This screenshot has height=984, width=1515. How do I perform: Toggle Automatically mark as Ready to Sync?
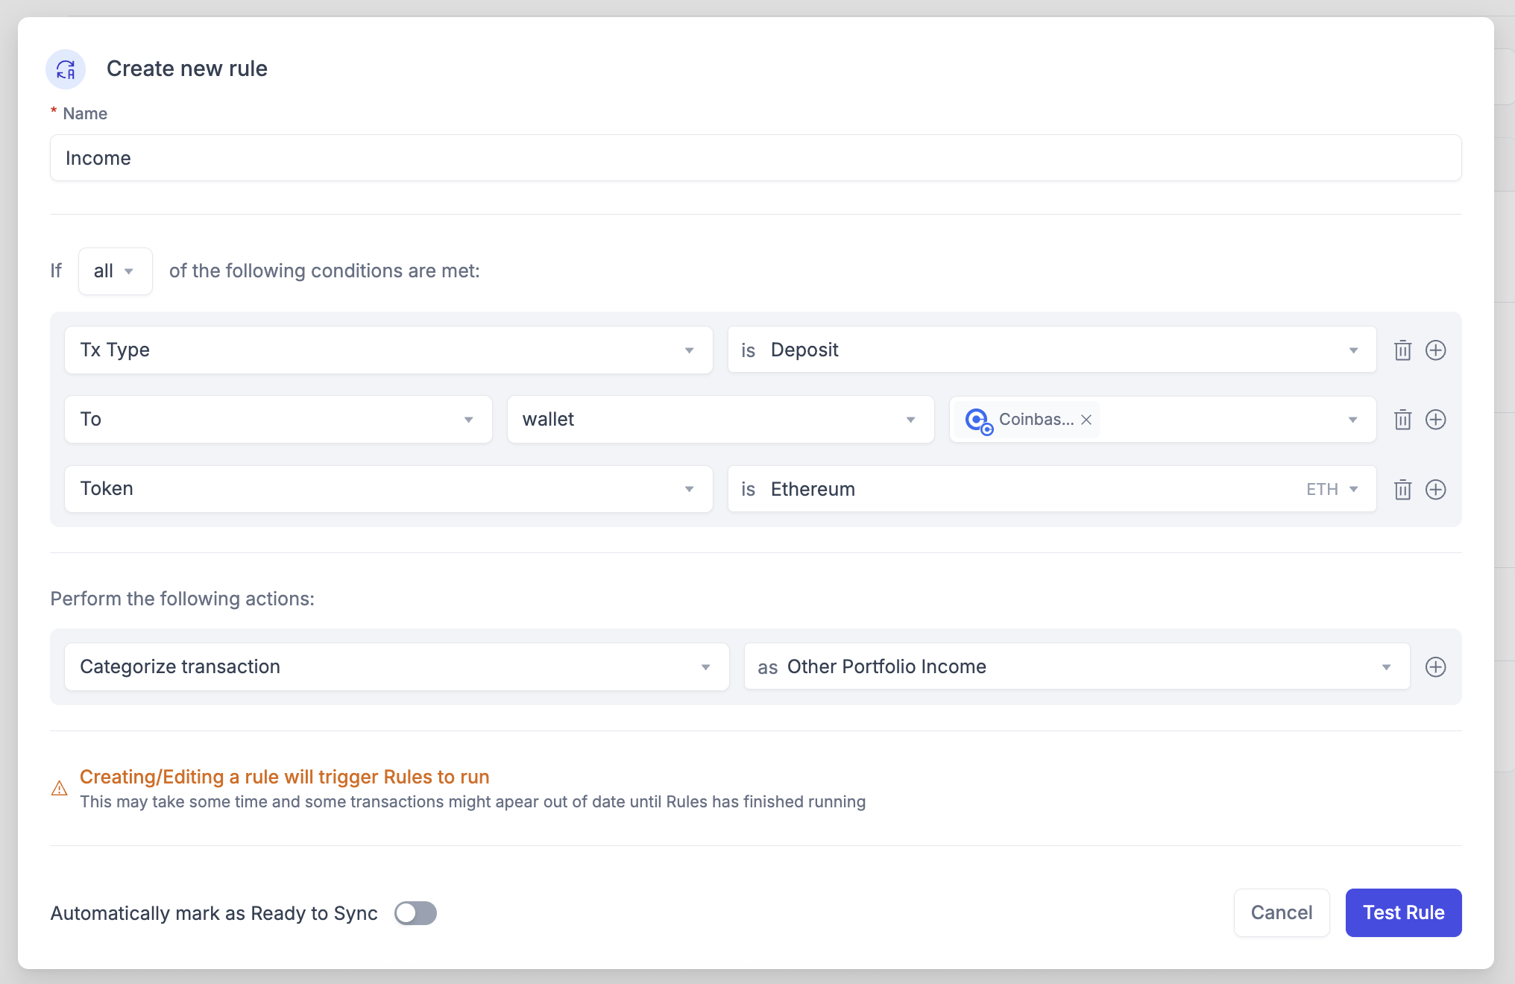click(x=415, y=913)
